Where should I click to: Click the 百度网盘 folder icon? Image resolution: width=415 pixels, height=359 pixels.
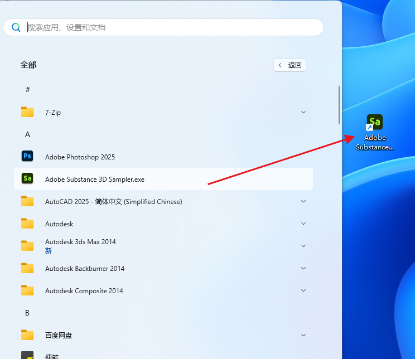(x=27, y=335)
